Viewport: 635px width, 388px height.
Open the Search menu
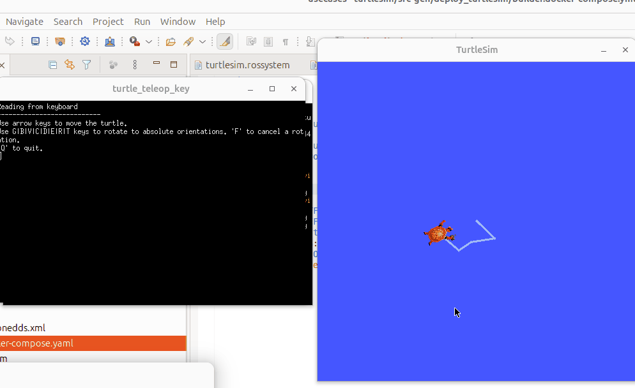(68, 22)
